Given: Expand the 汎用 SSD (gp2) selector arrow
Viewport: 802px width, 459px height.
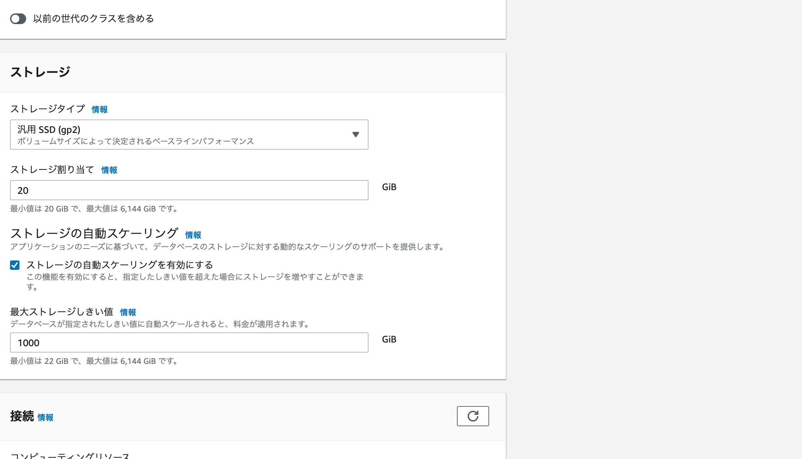Looking at the screenshot, I should click(x=356, y=135).
